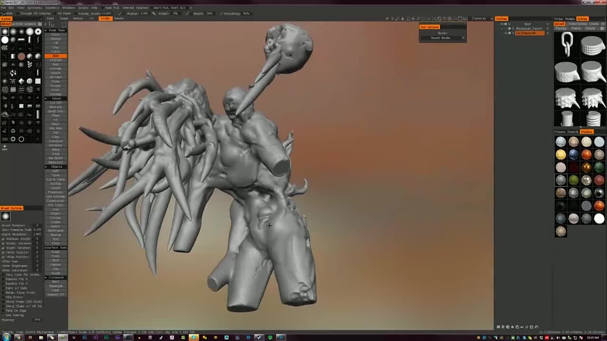607x341 pixels.
Task: Run the Smooth All command
Action: 55,294
